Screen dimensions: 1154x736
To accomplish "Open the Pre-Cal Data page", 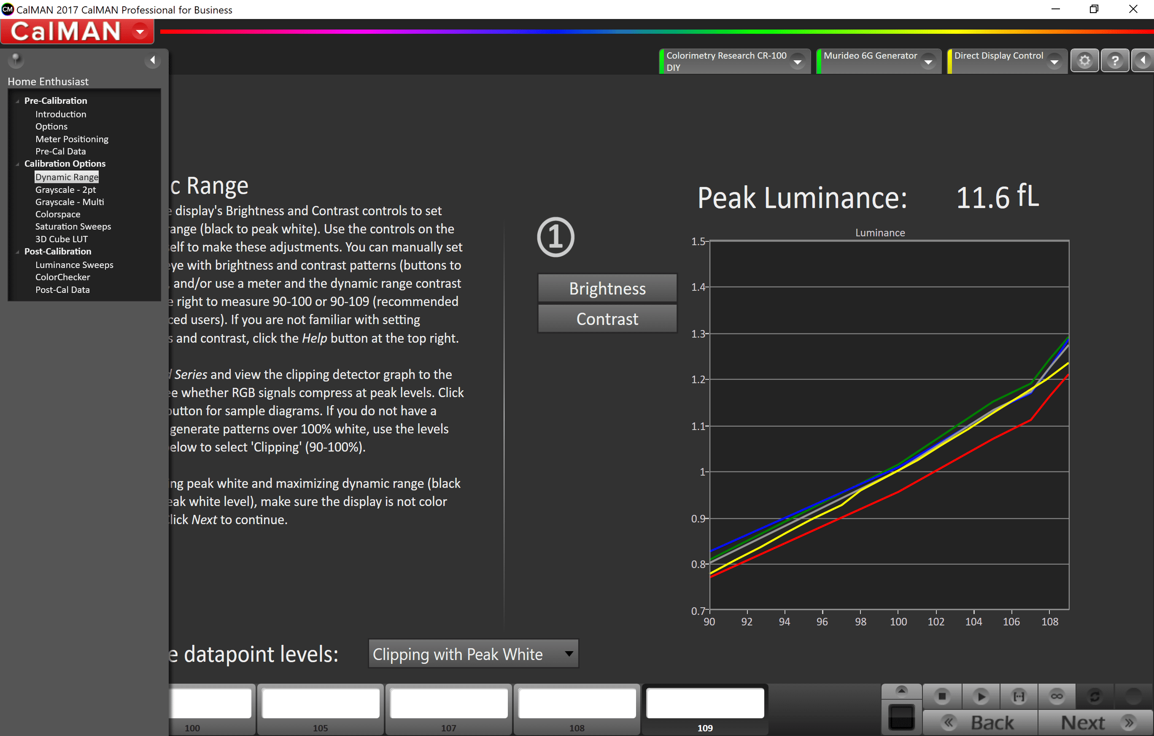I will [60, 152].
